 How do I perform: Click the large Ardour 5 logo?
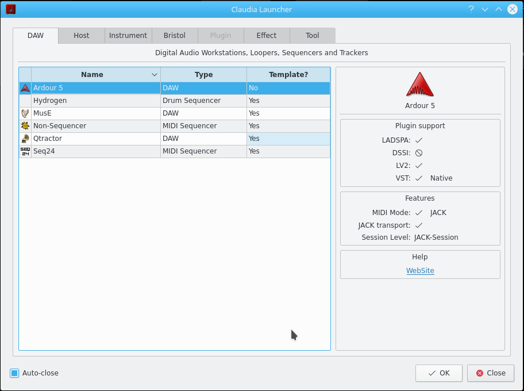pyautogui.click(x=420, y=85)
